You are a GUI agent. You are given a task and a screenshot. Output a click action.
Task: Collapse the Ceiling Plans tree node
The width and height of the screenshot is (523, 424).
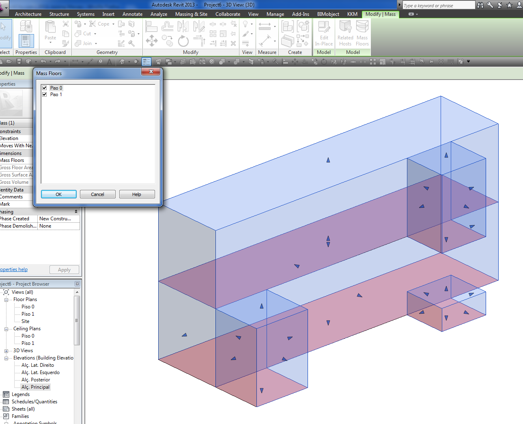[6, 329]
